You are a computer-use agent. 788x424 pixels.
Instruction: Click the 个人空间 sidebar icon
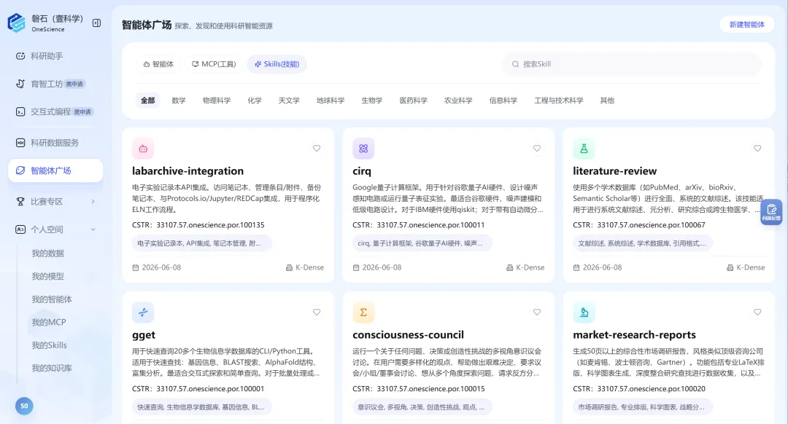[20, 229]
